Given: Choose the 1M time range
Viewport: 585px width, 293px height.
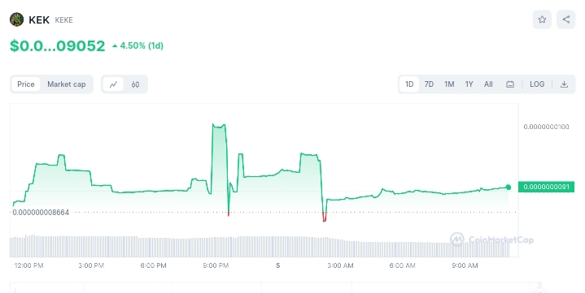Looking at the screenshot, I should click(449, 84).
